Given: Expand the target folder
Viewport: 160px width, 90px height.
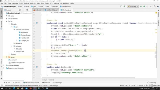Looking at the screenshot, I should 6,57.
